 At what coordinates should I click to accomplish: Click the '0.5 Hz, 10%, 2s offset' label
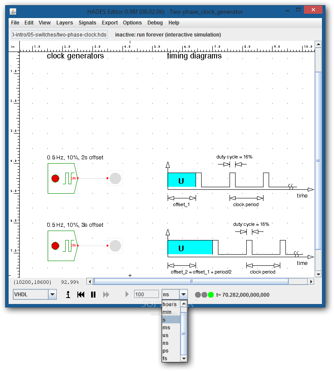(75, 158)
